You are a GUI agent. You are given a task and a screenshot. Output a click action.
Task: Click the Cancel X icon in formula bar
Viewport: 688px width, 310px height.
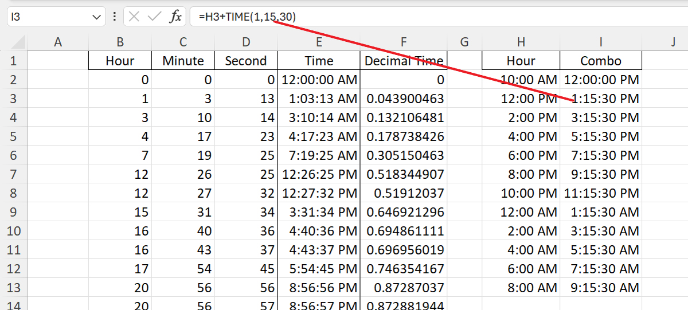coord(134,17)
